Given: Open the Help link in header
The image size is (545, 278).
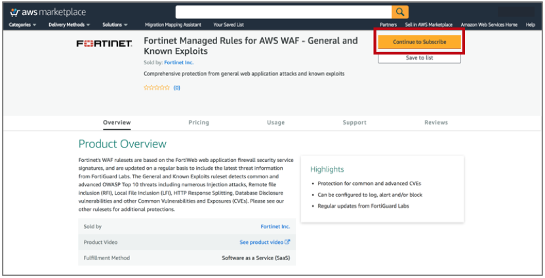Looking at the screenshot, I should tap(530, 25).
